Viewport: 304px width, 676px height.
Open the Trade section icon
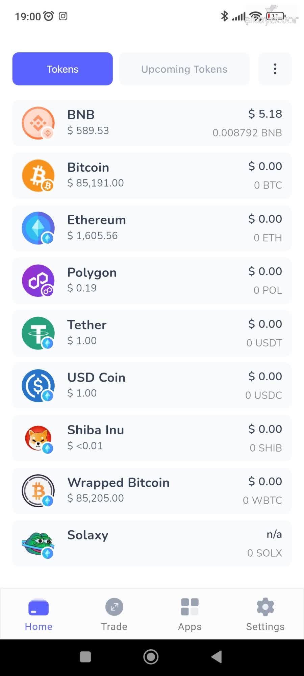click(114, 607)
